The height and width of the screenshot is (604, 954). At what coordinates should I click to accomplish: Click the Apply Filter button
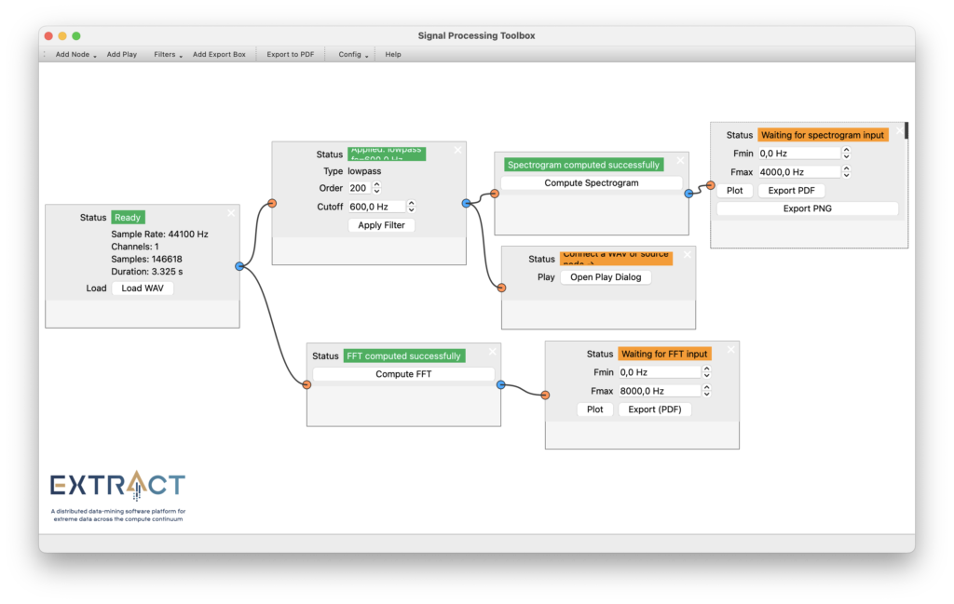coord(382,225)
